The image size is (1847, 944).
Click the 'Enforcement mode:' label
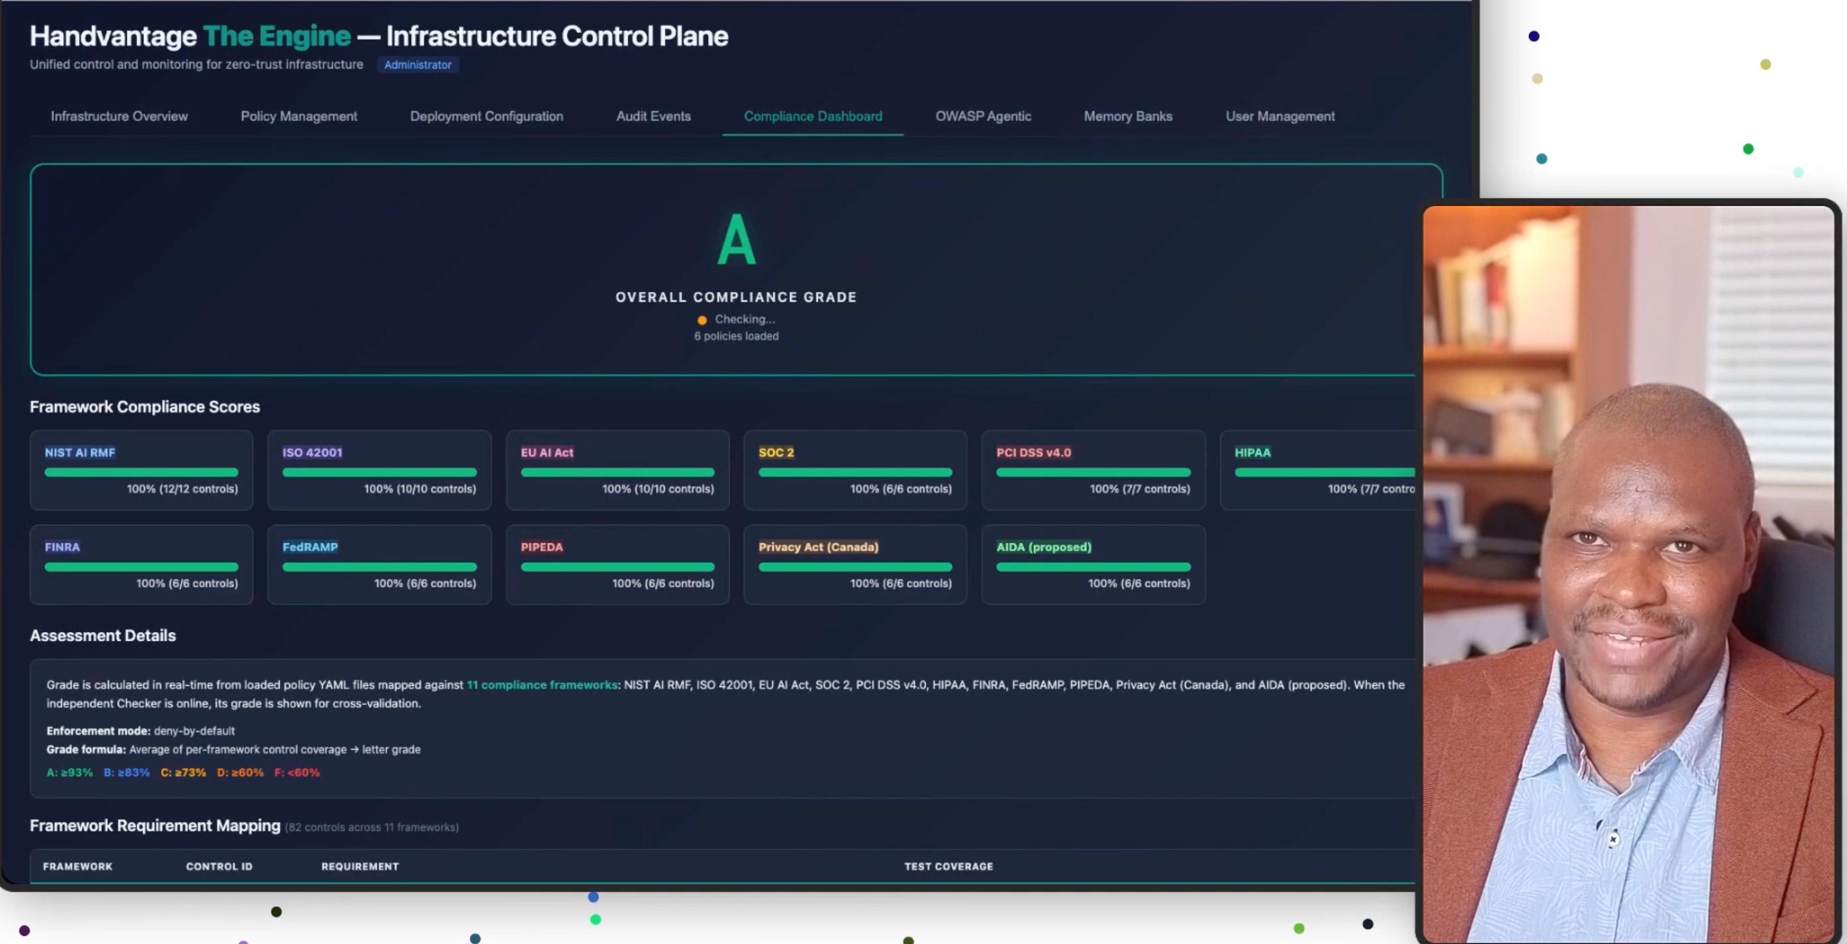(98, 731)
